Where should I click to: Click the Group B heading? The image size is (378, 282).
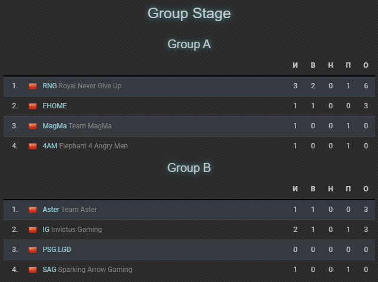[189, 168]
